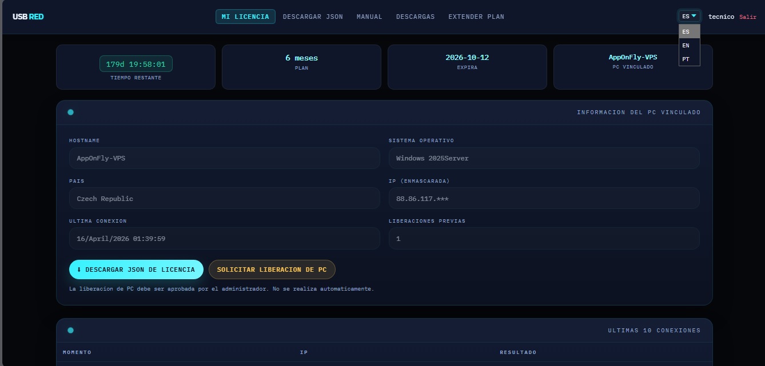Click the USB RED logo
765x366 pixels.
(x=28, y=17)
